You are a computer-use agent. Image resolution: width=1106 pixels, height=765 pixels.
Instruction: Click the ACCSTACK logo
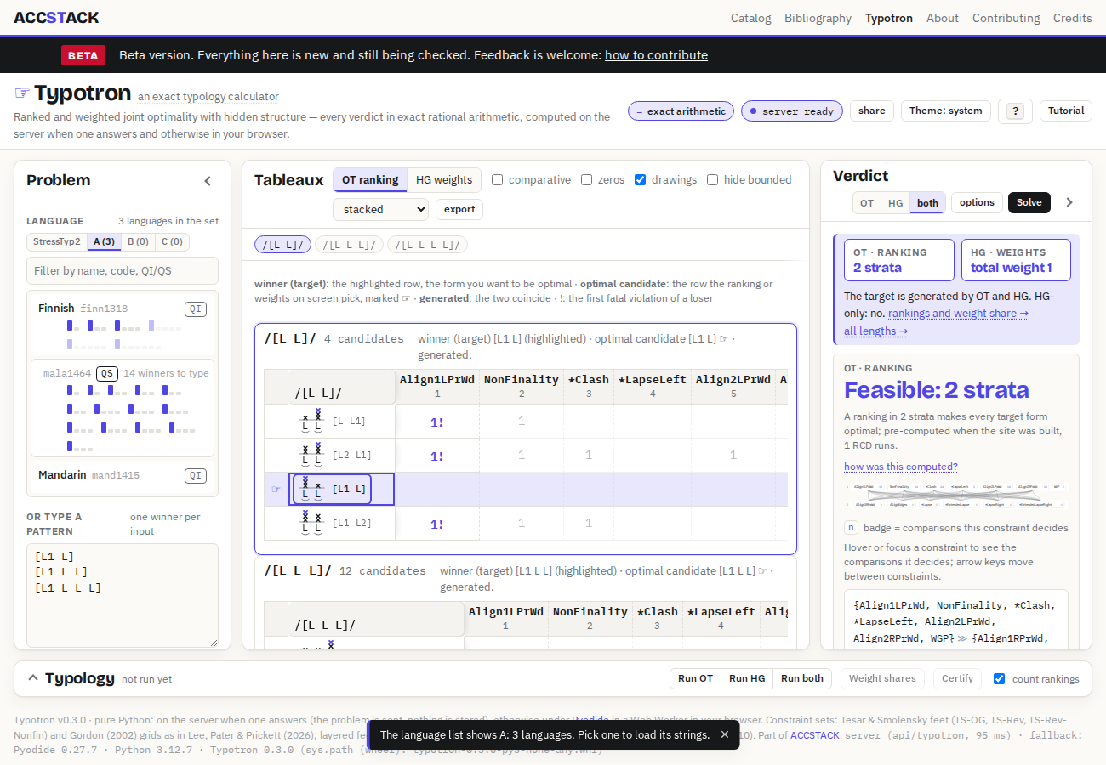(56, 17)
